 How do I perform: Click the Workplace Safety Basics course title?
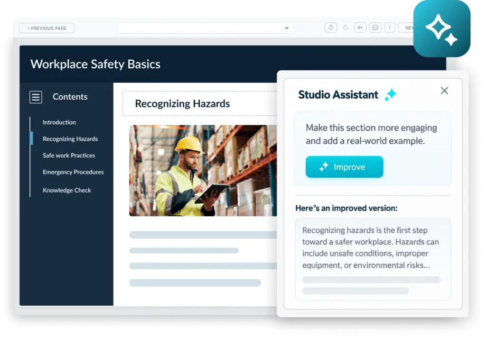95,64
